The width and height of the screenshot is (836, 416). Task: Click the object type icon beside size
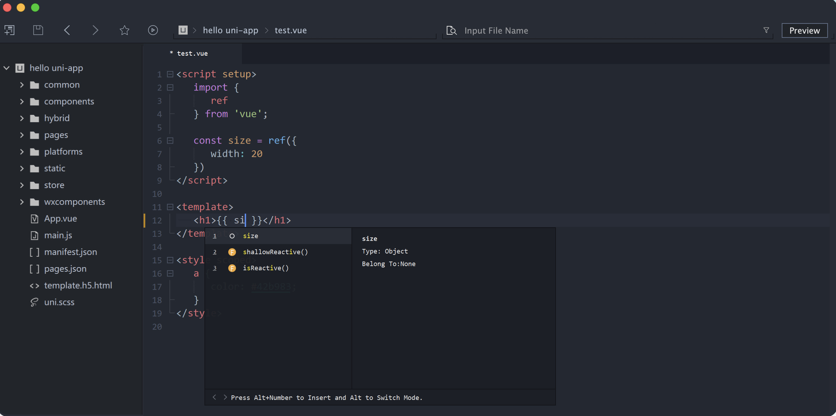pos(232,236)
